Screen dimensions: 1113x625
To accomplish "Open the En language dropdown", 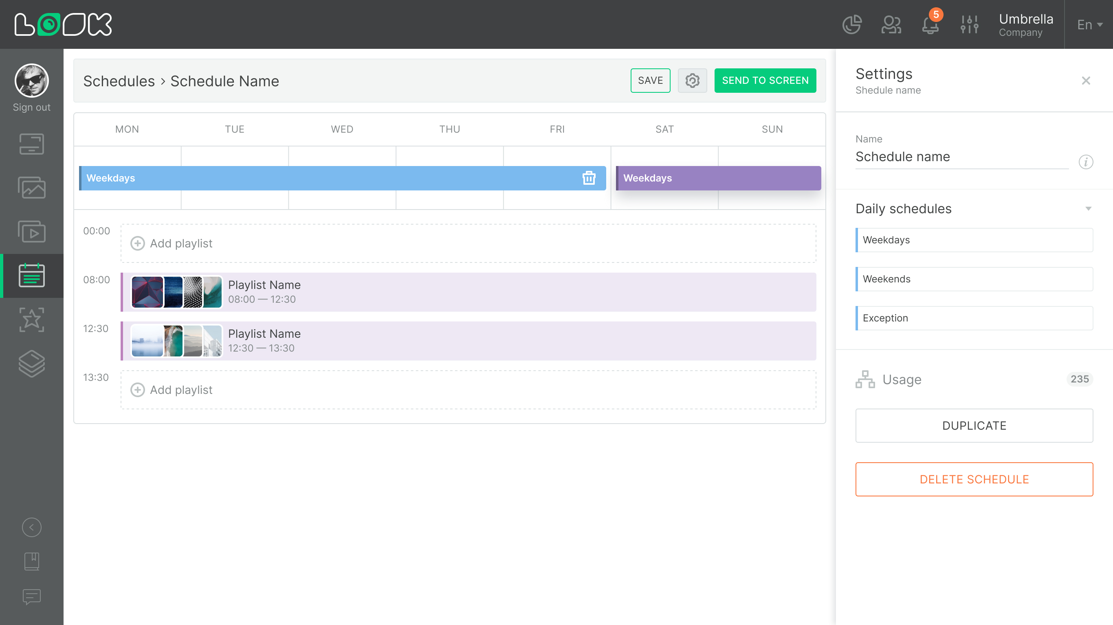I will pos(1089,24).
